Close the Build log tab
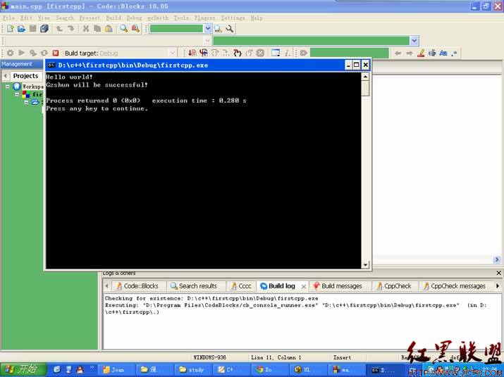 [x=303, y=286]
